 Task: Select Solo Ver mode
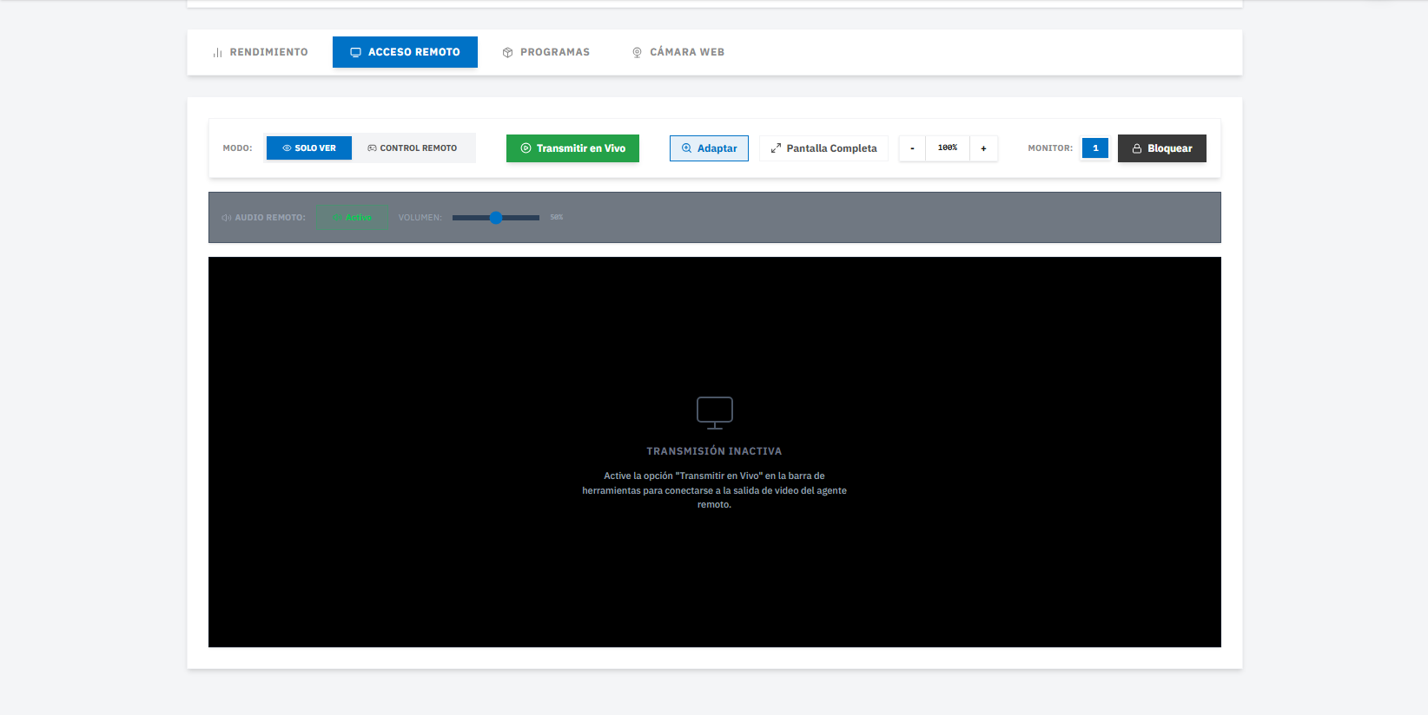click(309, 148)
